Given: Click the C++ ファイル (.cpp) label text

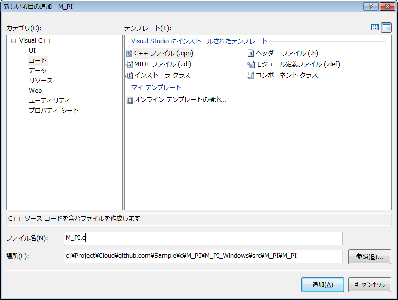Looking at the screenshot, I should pyautogui.click(x=164, y=53).
